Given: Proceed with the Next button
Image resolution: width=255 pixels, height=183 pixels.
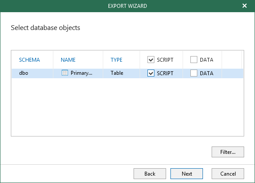Looking at the screenshot, I should click(x=186, y=174).
